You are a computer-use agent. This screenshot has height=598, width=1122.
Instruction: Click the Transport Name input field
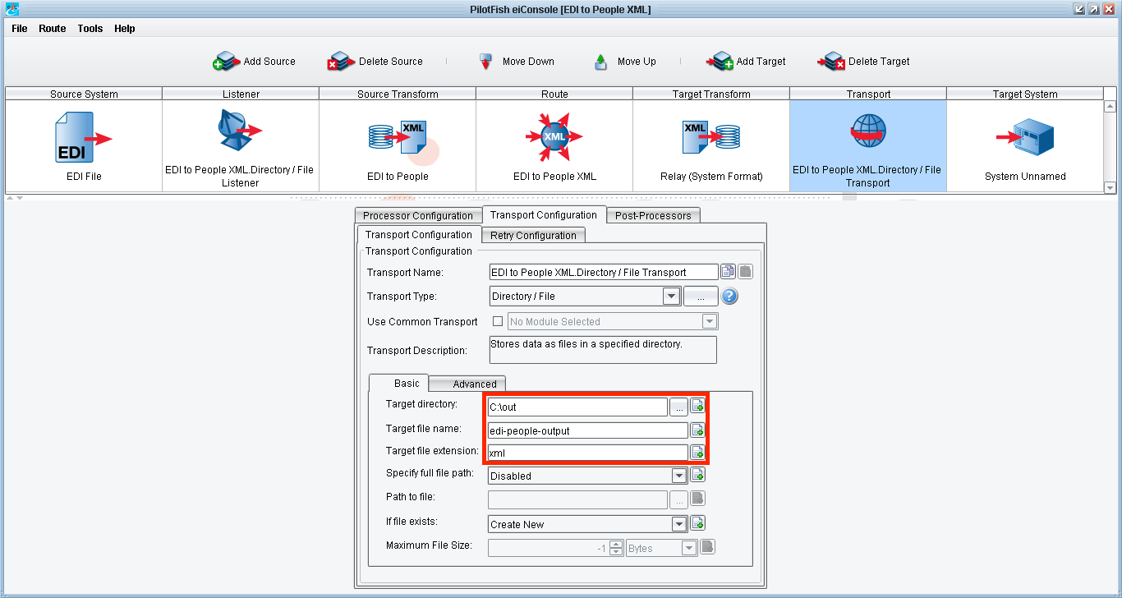point(604,272)
